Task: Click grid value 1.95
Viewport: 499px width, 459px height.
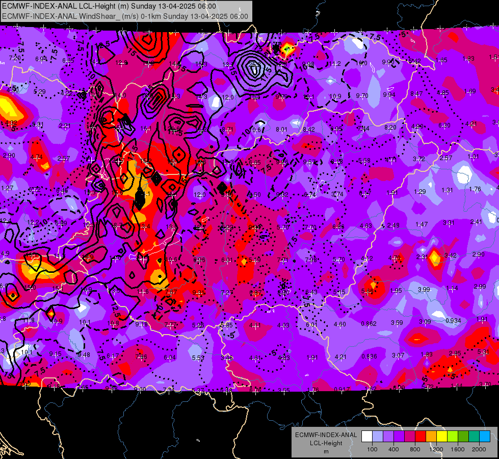Action: pyautogui.click(x=396, y=290)
